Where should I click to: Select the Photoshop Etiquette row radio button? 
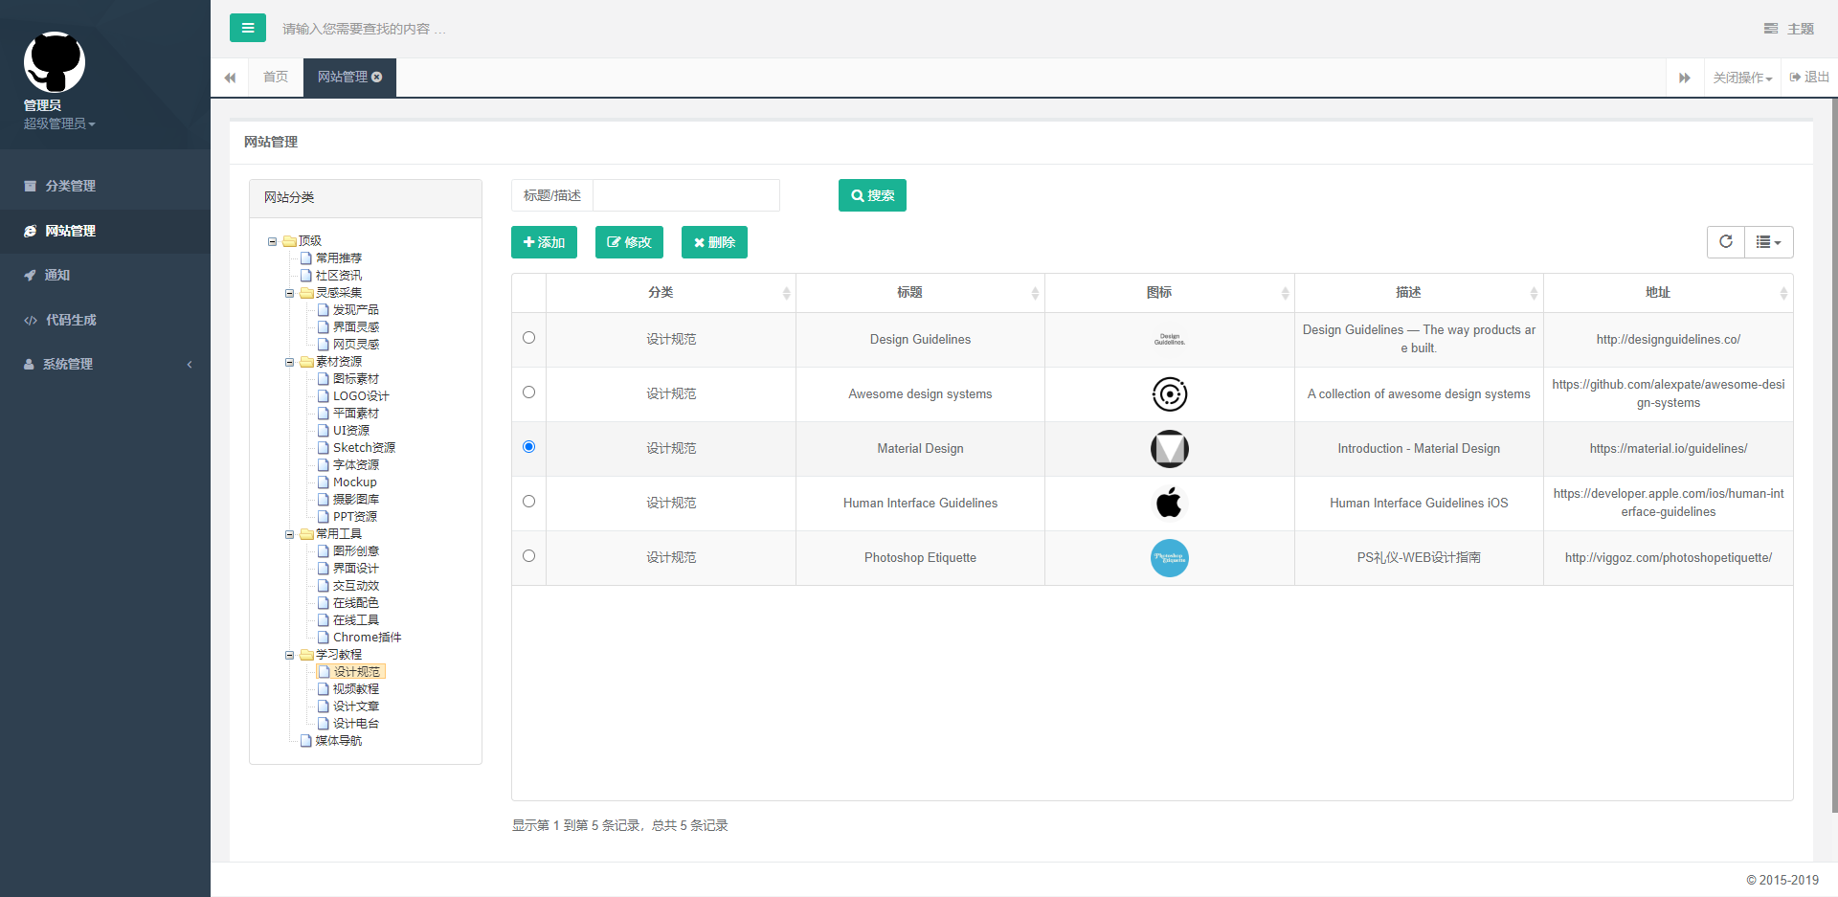pyautogui.click(x=528, y=556)
